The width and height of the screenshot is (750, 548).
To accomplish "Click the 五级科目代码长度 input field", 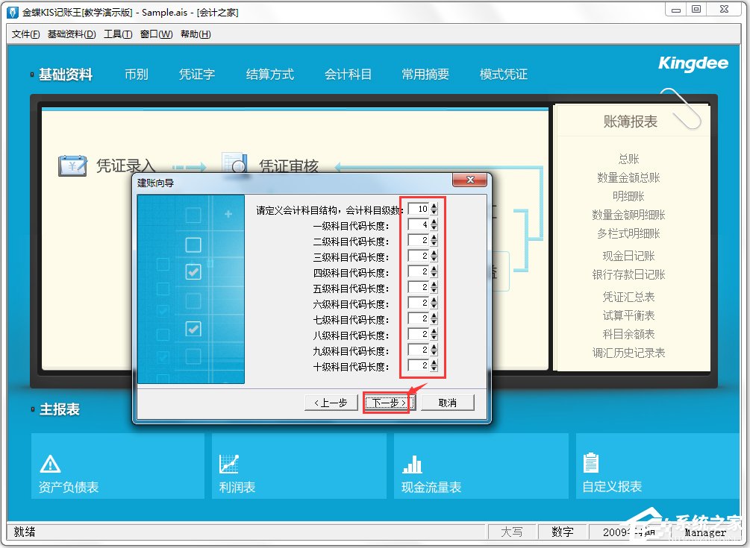I will tap(418, 288).
